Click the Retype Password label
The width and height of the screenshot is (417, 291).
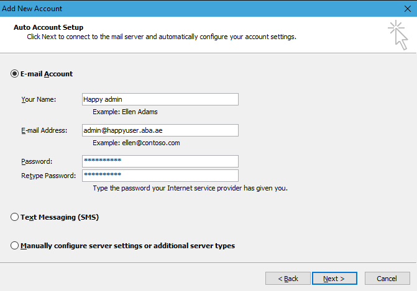coord(48,176)
